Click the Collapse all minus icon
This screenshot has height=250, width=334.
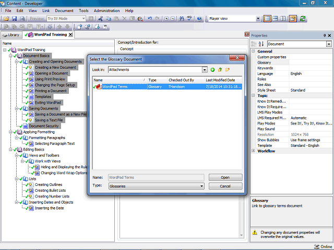point(173,19)
